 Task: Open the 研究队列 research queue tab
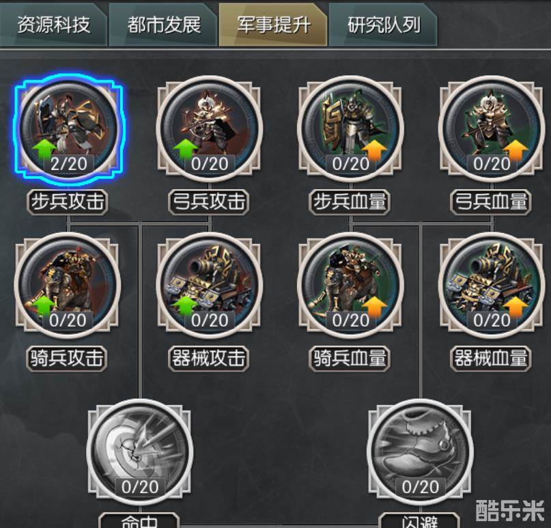[384, 25]
